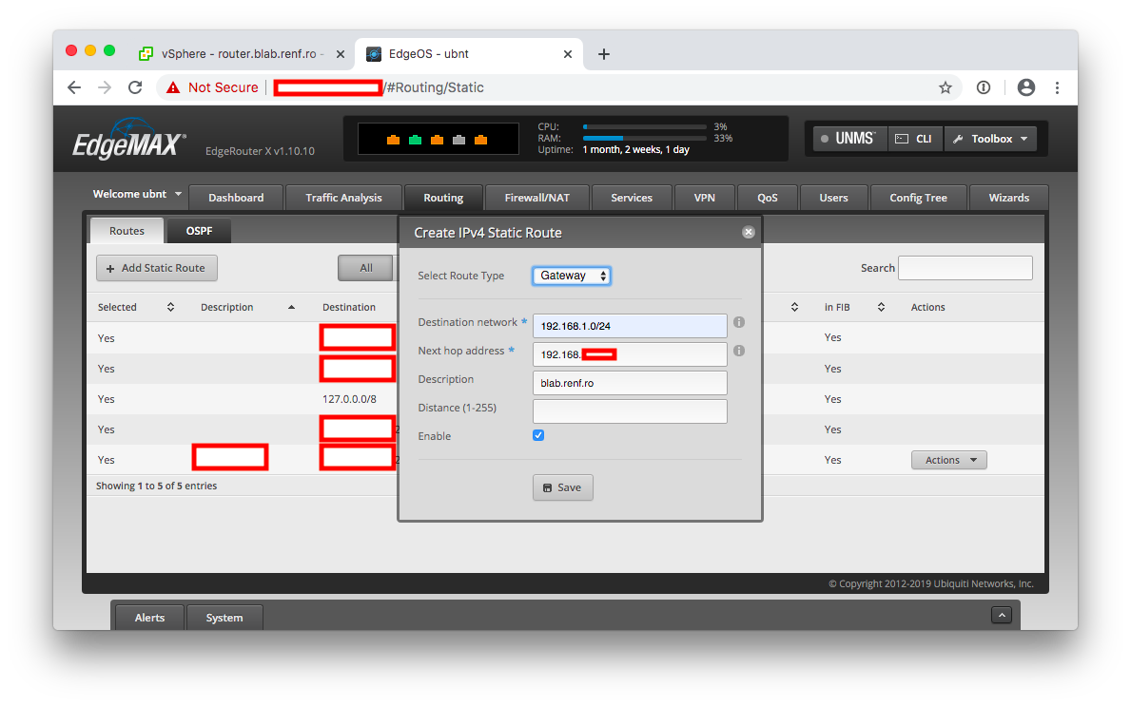Open the VPN tab
The width and height of the screenshot is (1131, 706).
705,198
